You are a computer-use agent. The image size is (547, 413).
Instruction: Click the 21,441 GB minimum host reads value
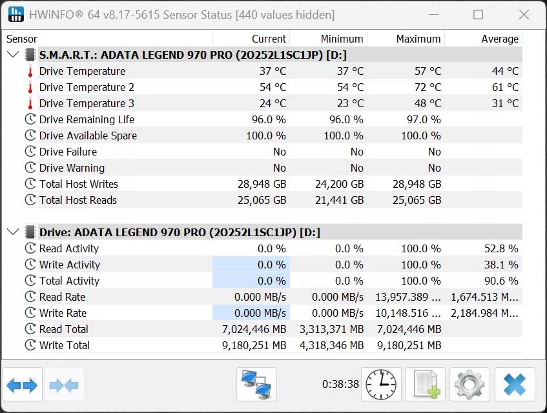point(340,200)
